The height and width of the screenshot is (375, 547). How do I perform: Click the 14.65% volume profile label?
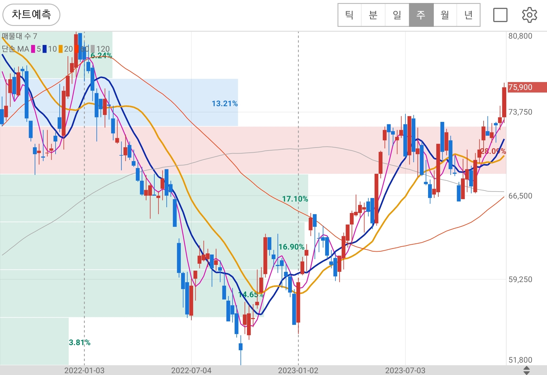(x=251, y=294)
